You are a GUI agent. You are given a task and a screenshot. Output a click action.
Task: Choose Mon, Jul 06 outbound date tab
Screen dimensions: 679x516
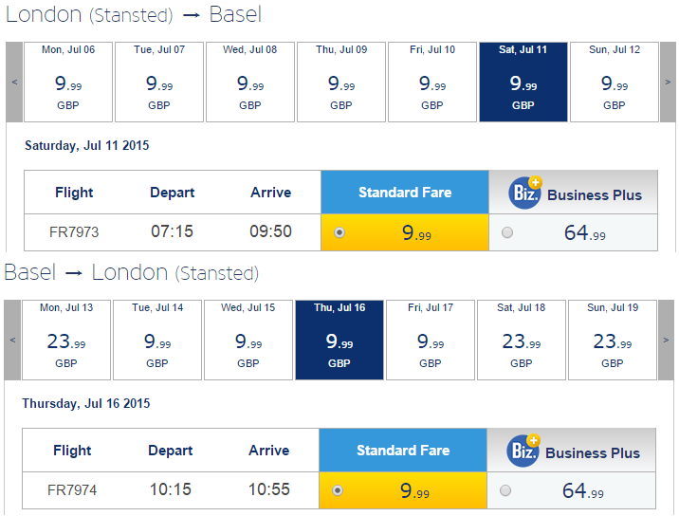coord(68,82)
